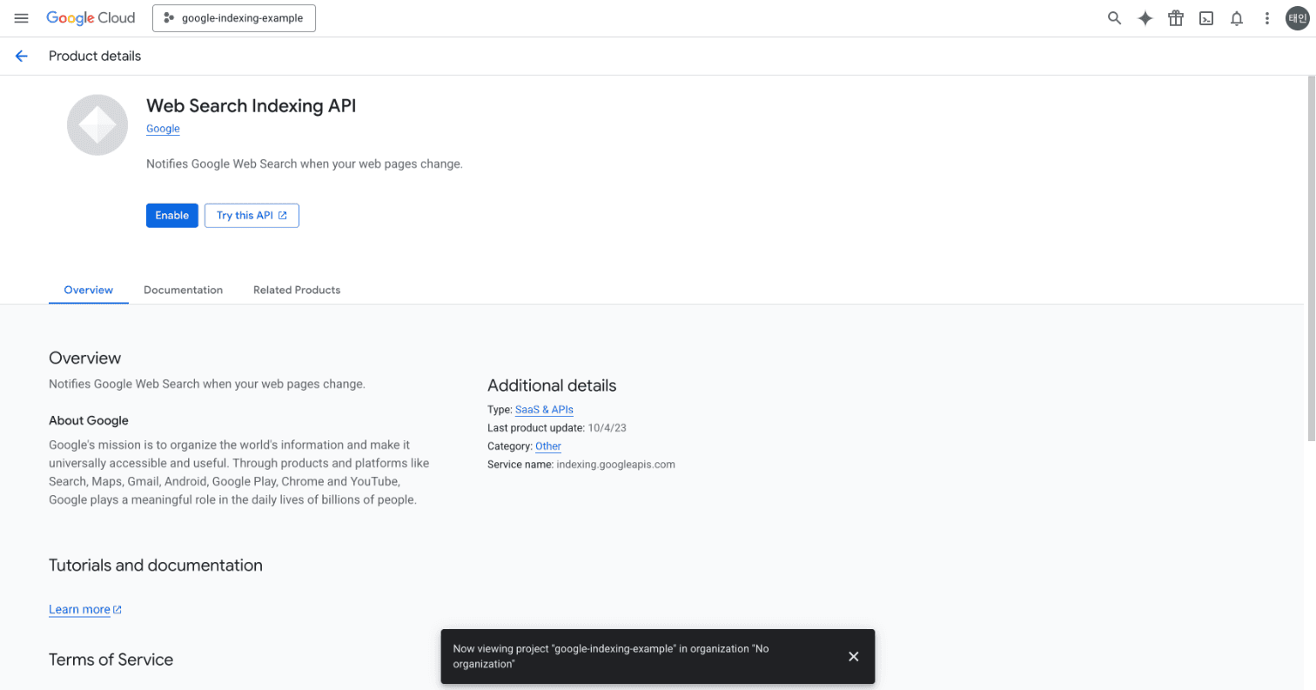
Task: Click the Web Search Indexing API heading
Action: 252,106
